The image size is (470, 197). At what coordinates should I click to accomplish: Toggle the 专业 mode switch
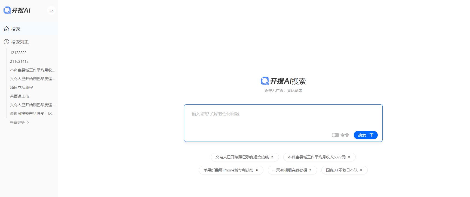tap(335, 135)
